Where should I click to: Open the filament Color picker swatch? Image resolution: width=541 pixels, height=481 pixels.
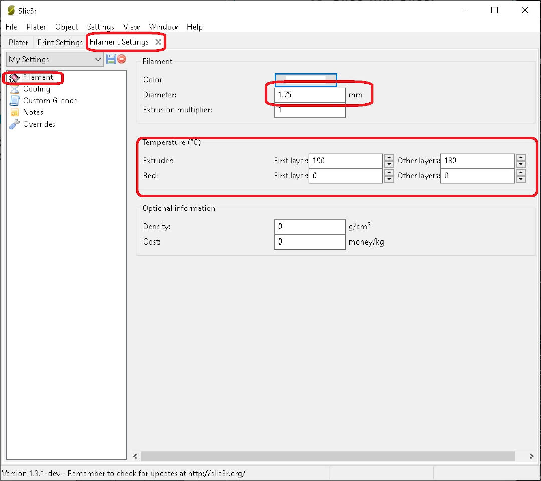[306, 80]
